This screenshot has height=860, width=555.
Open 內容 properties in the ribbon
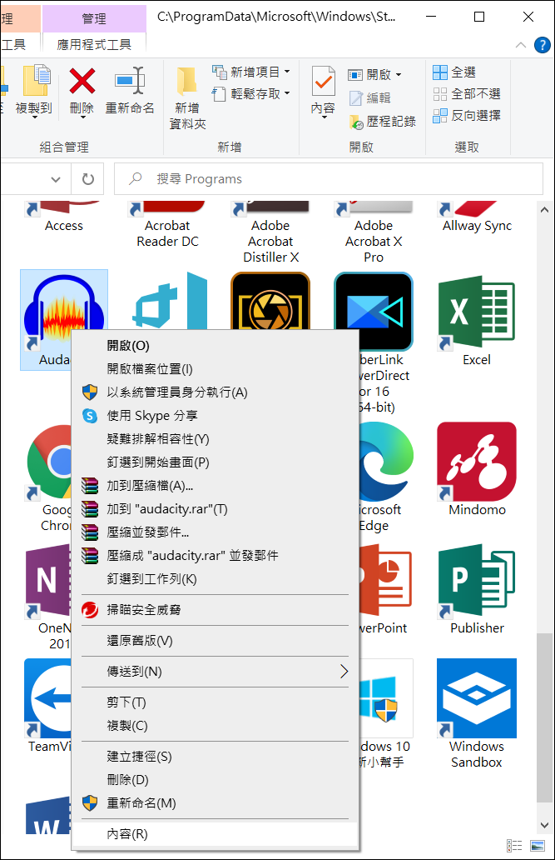pyautogui.click(x=323, y=91)
